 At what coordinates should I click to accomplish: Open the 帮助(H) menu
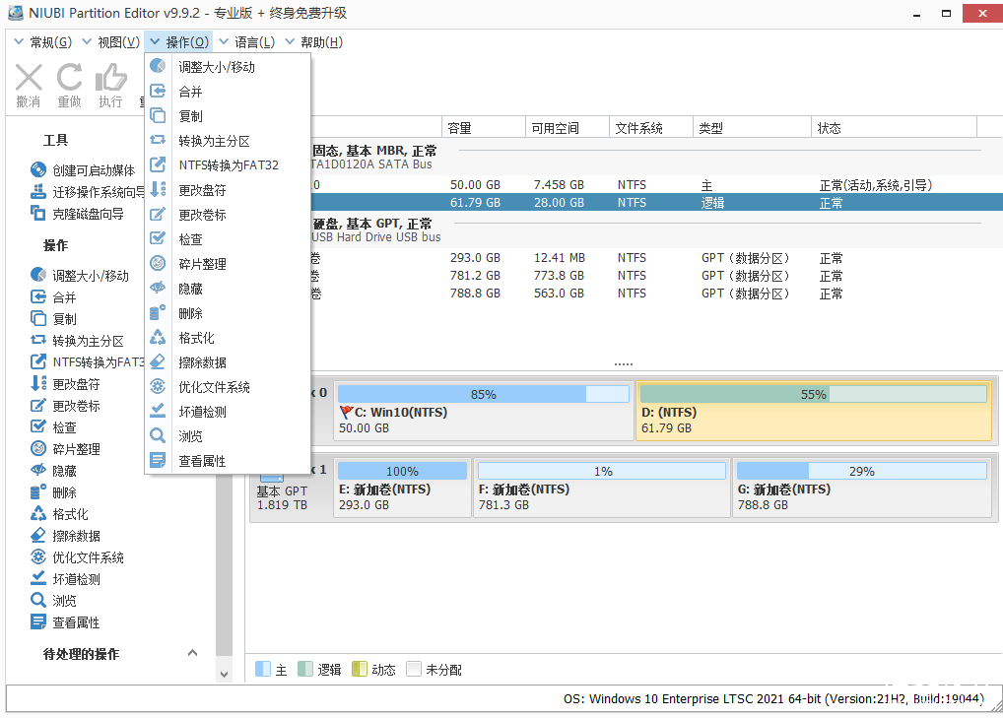[314, 42]
